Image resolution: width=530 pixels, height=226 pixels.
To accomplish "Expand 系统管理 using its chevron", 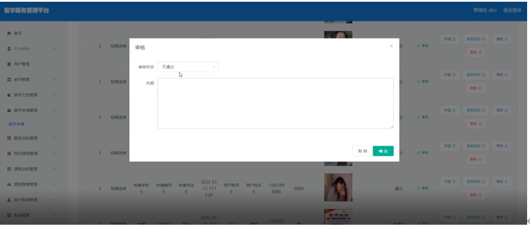I will [54, 215].
